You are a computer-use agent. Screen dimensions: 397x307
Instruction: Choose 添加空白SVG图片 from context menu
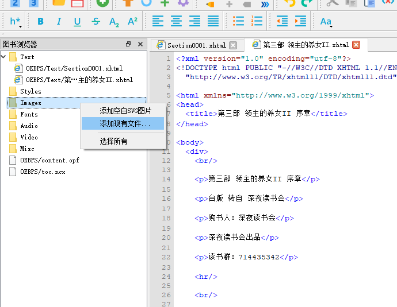[123, 111]
